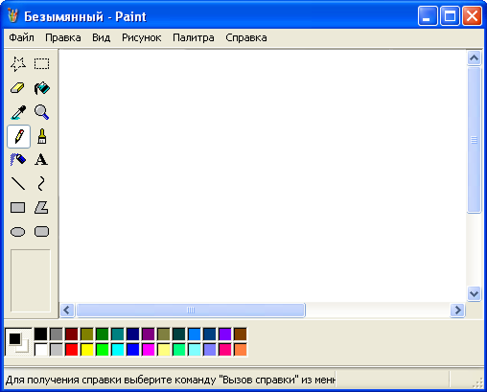Pick the Fill With Color bucket tool
The height and width of the screenshot is (392, 487).
pos(42,88)
